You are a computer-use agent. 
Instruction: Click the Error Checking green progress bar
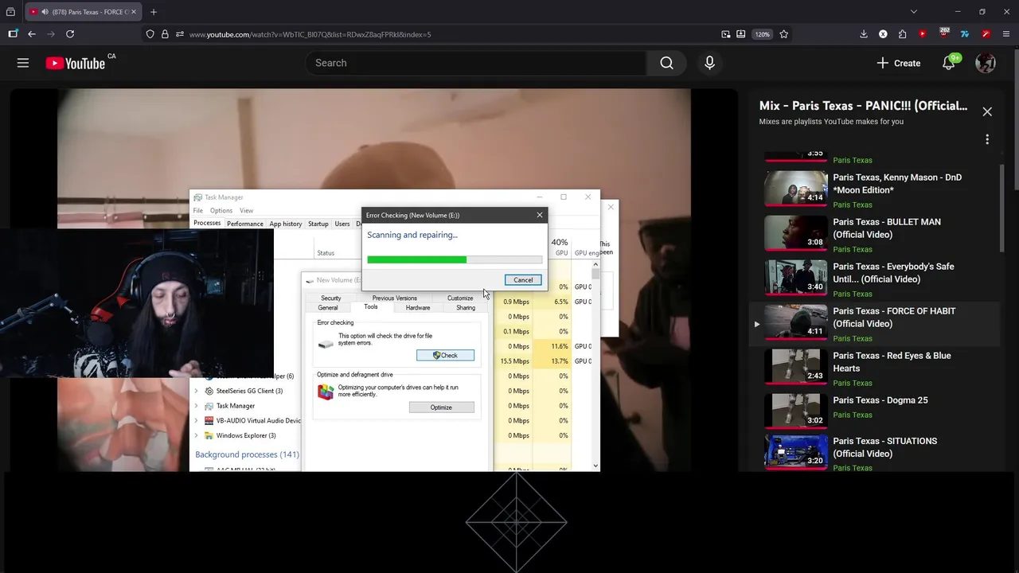coord(455,259)
